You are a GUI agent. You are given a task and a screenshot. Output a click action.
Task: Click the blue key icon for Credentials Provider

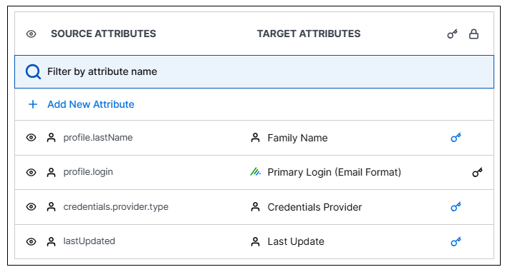pos(456,207)
